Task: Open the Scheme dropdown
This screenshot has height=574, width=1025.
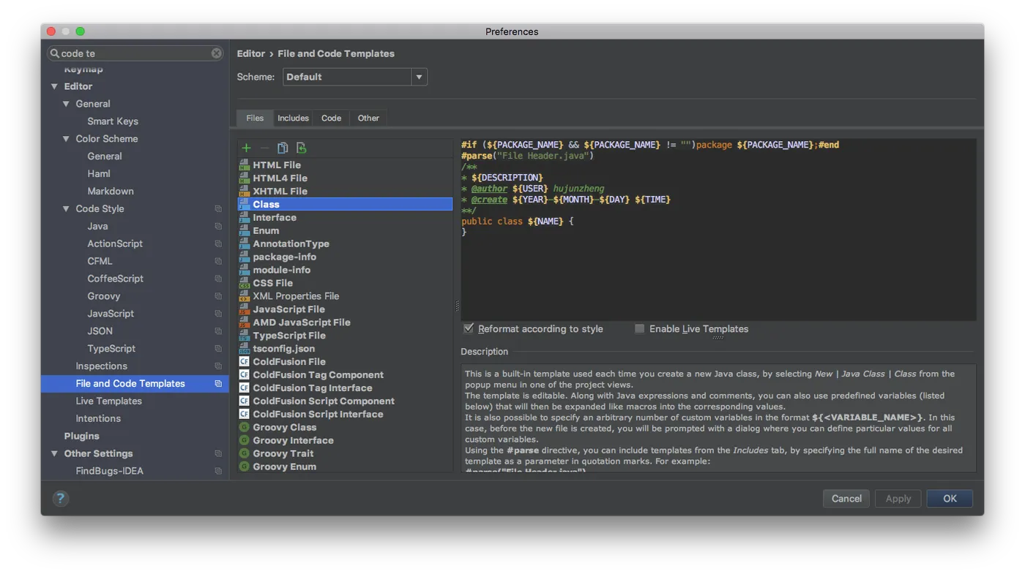Action: point(419,77)
